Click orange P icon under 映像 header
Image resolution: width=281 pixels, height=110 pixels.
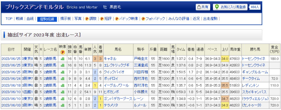62,52
